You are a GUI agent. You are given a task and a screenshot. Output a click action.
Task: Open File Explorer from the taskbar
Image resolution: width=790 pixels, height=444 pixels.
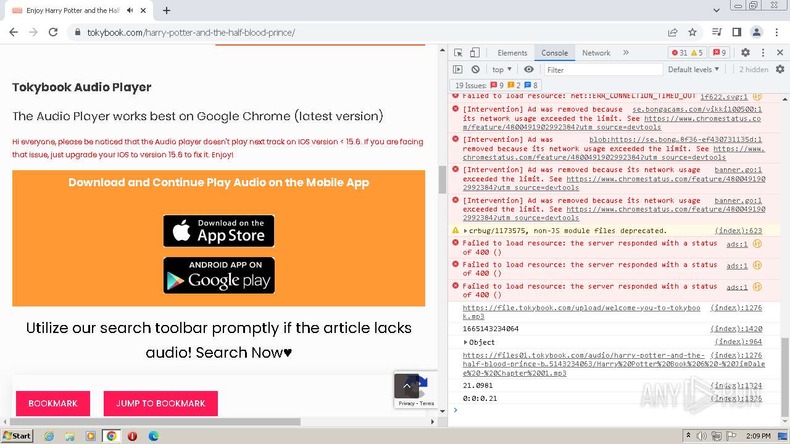point(70,436)
